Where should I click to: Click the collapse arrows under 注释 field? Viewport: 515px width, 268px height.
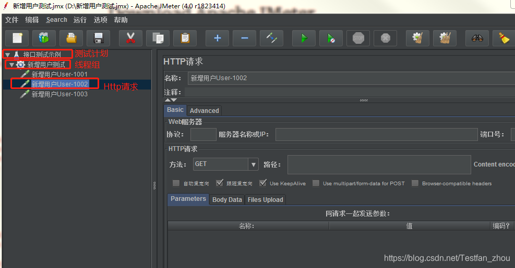click(x=171, y=100)
